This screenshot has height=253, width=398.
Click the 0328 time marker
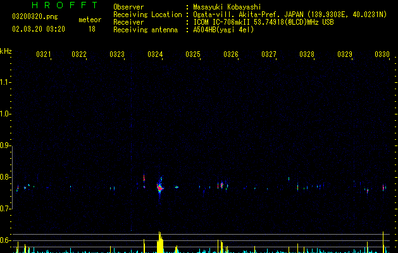(307, 54)
